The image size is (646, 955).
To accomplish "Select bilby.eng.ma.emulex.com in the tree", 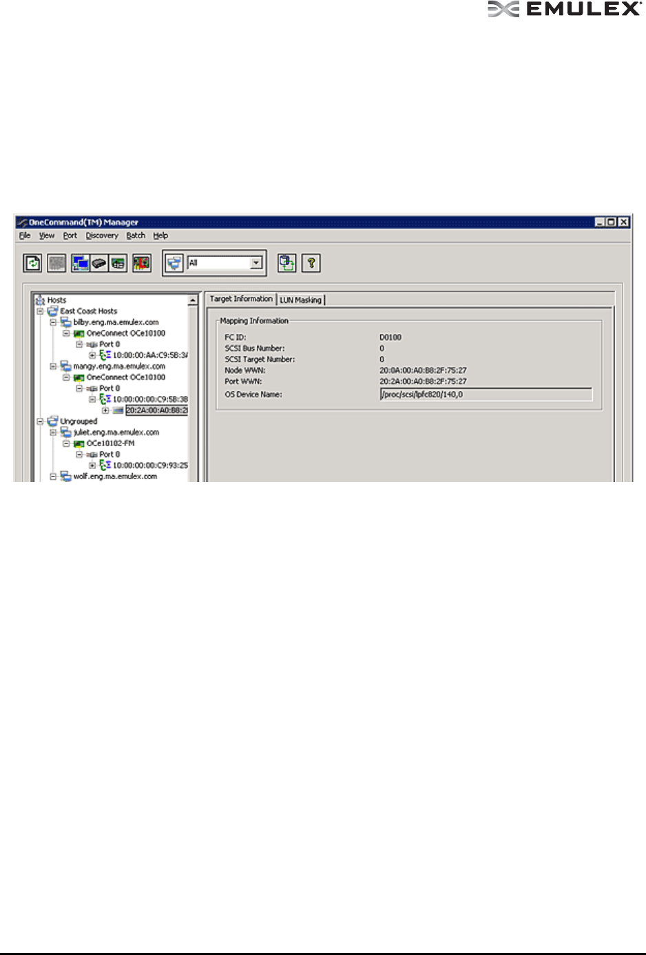I will 116,322.
